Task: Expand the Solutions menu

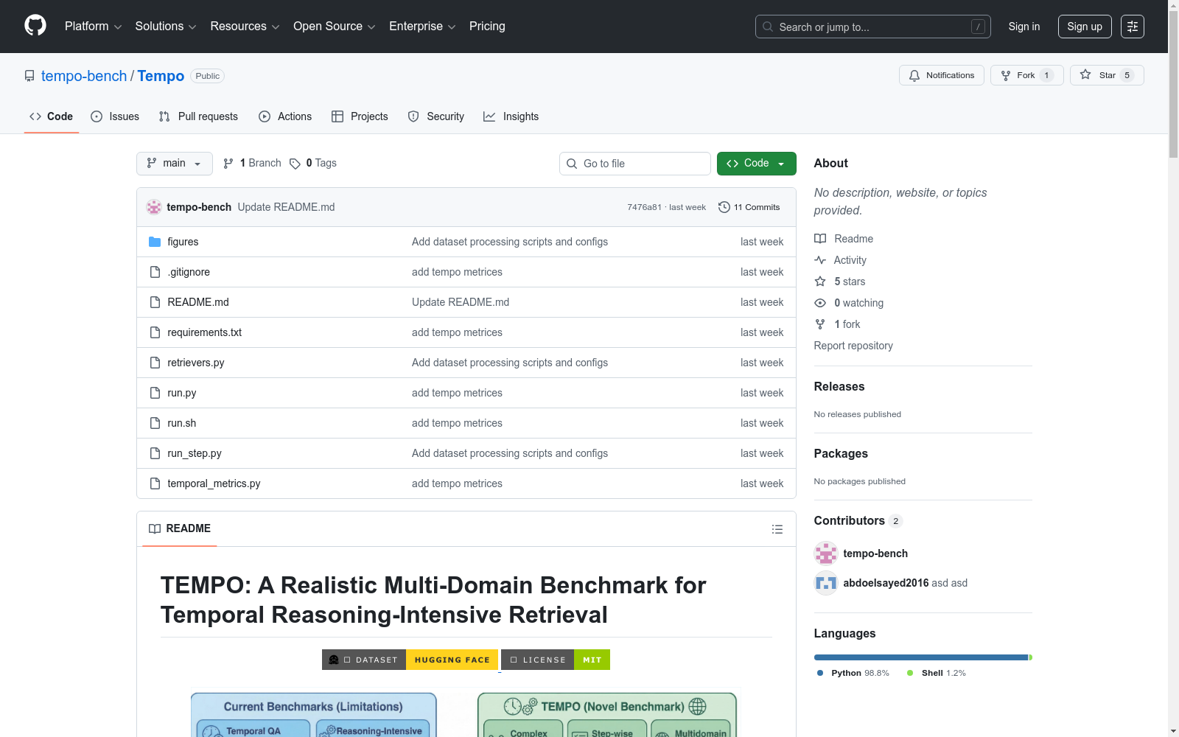Action: pyautogui.click(x=166, y=27)
